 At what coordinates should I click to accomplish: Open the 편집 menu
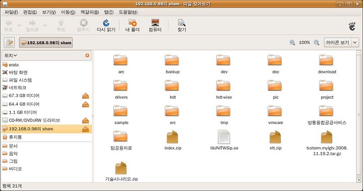(x=30, y=12)
